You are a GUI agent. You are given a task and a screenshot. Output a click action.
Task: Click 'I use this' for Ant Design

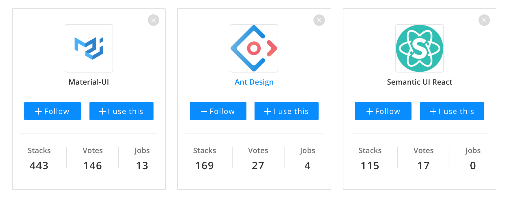pos(286,111)
